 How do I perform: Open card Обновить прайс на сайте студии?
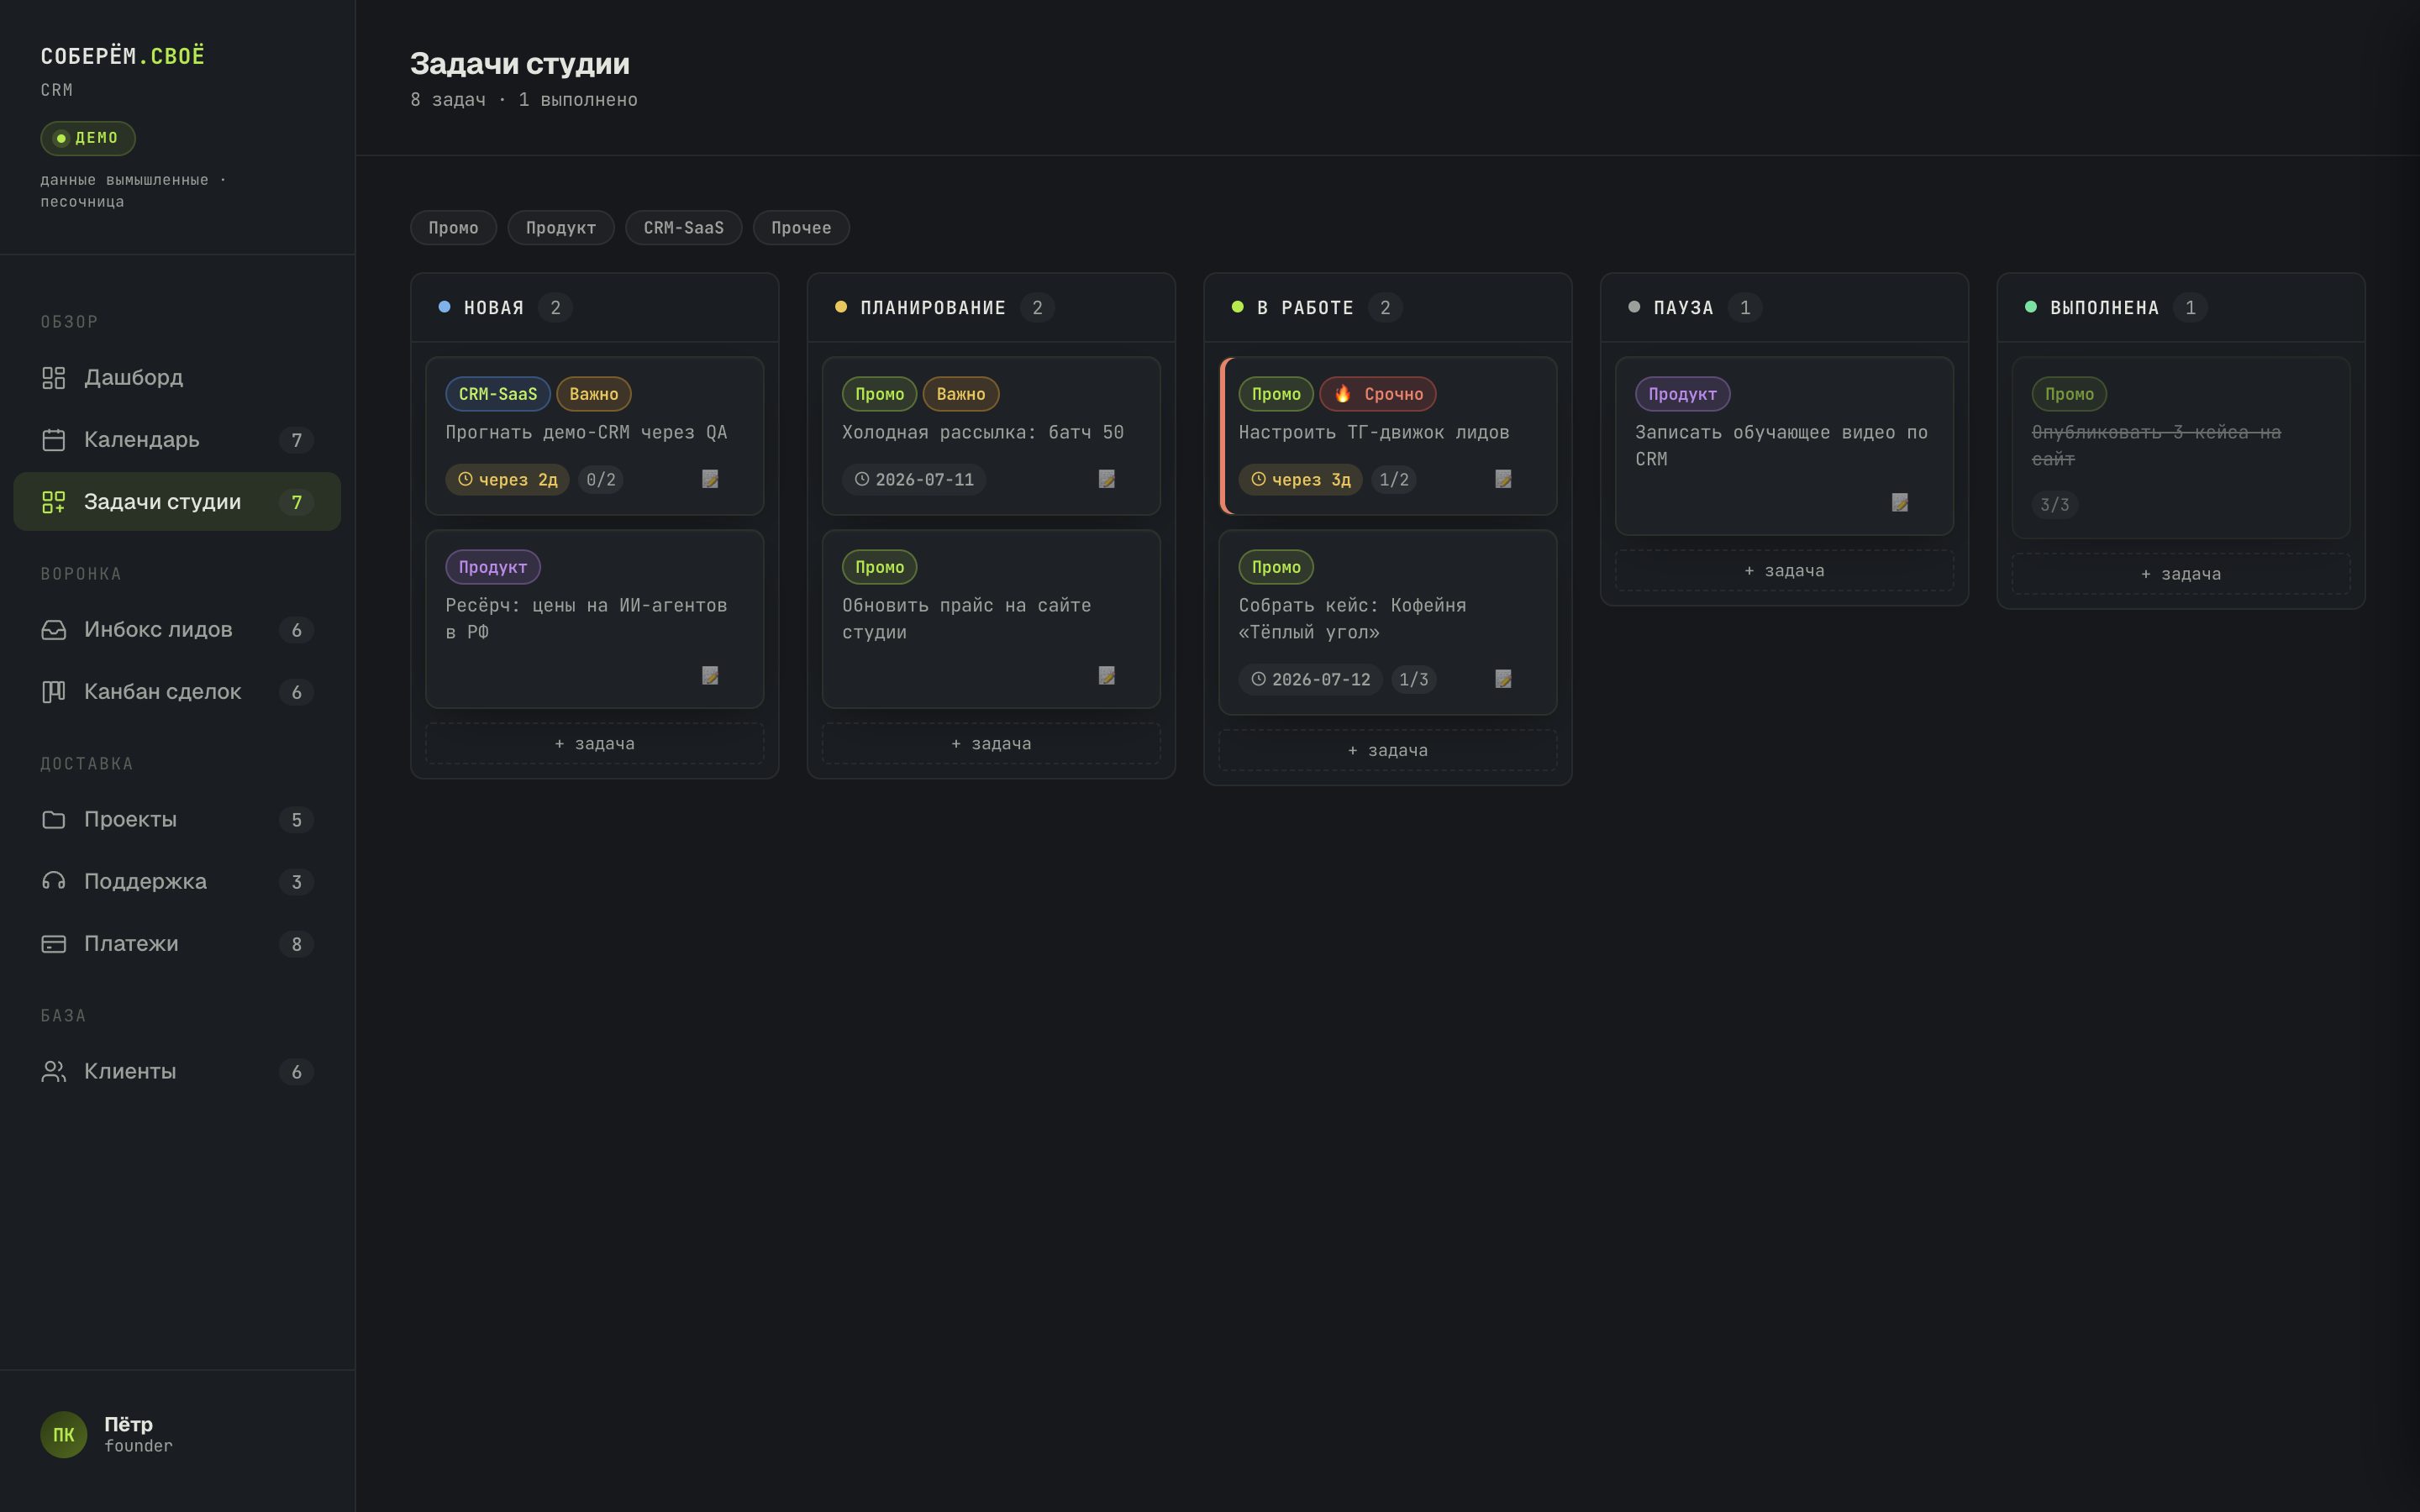point(991,620)
